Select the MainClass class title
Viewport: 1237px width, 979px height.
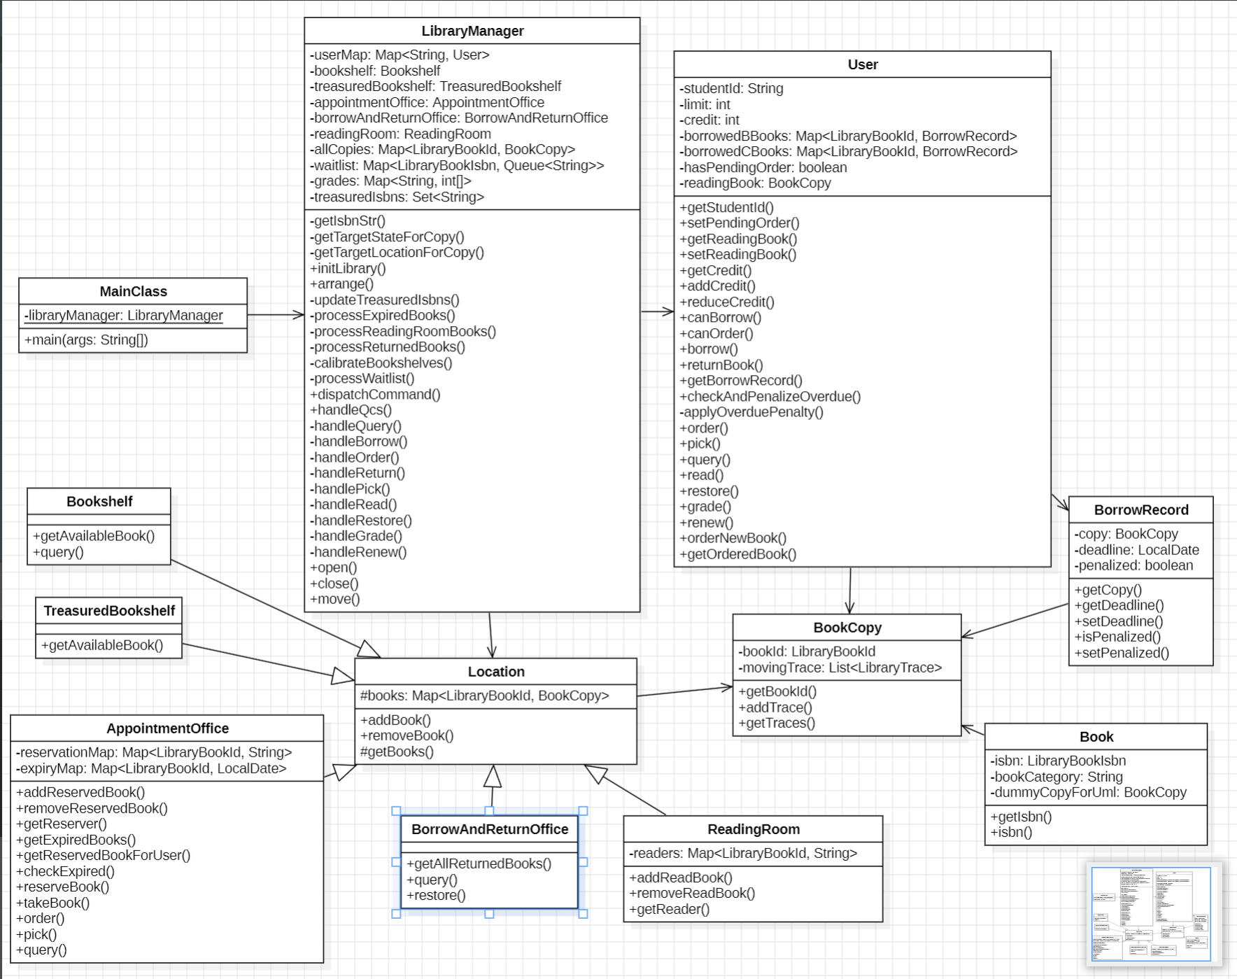point(133,291)
